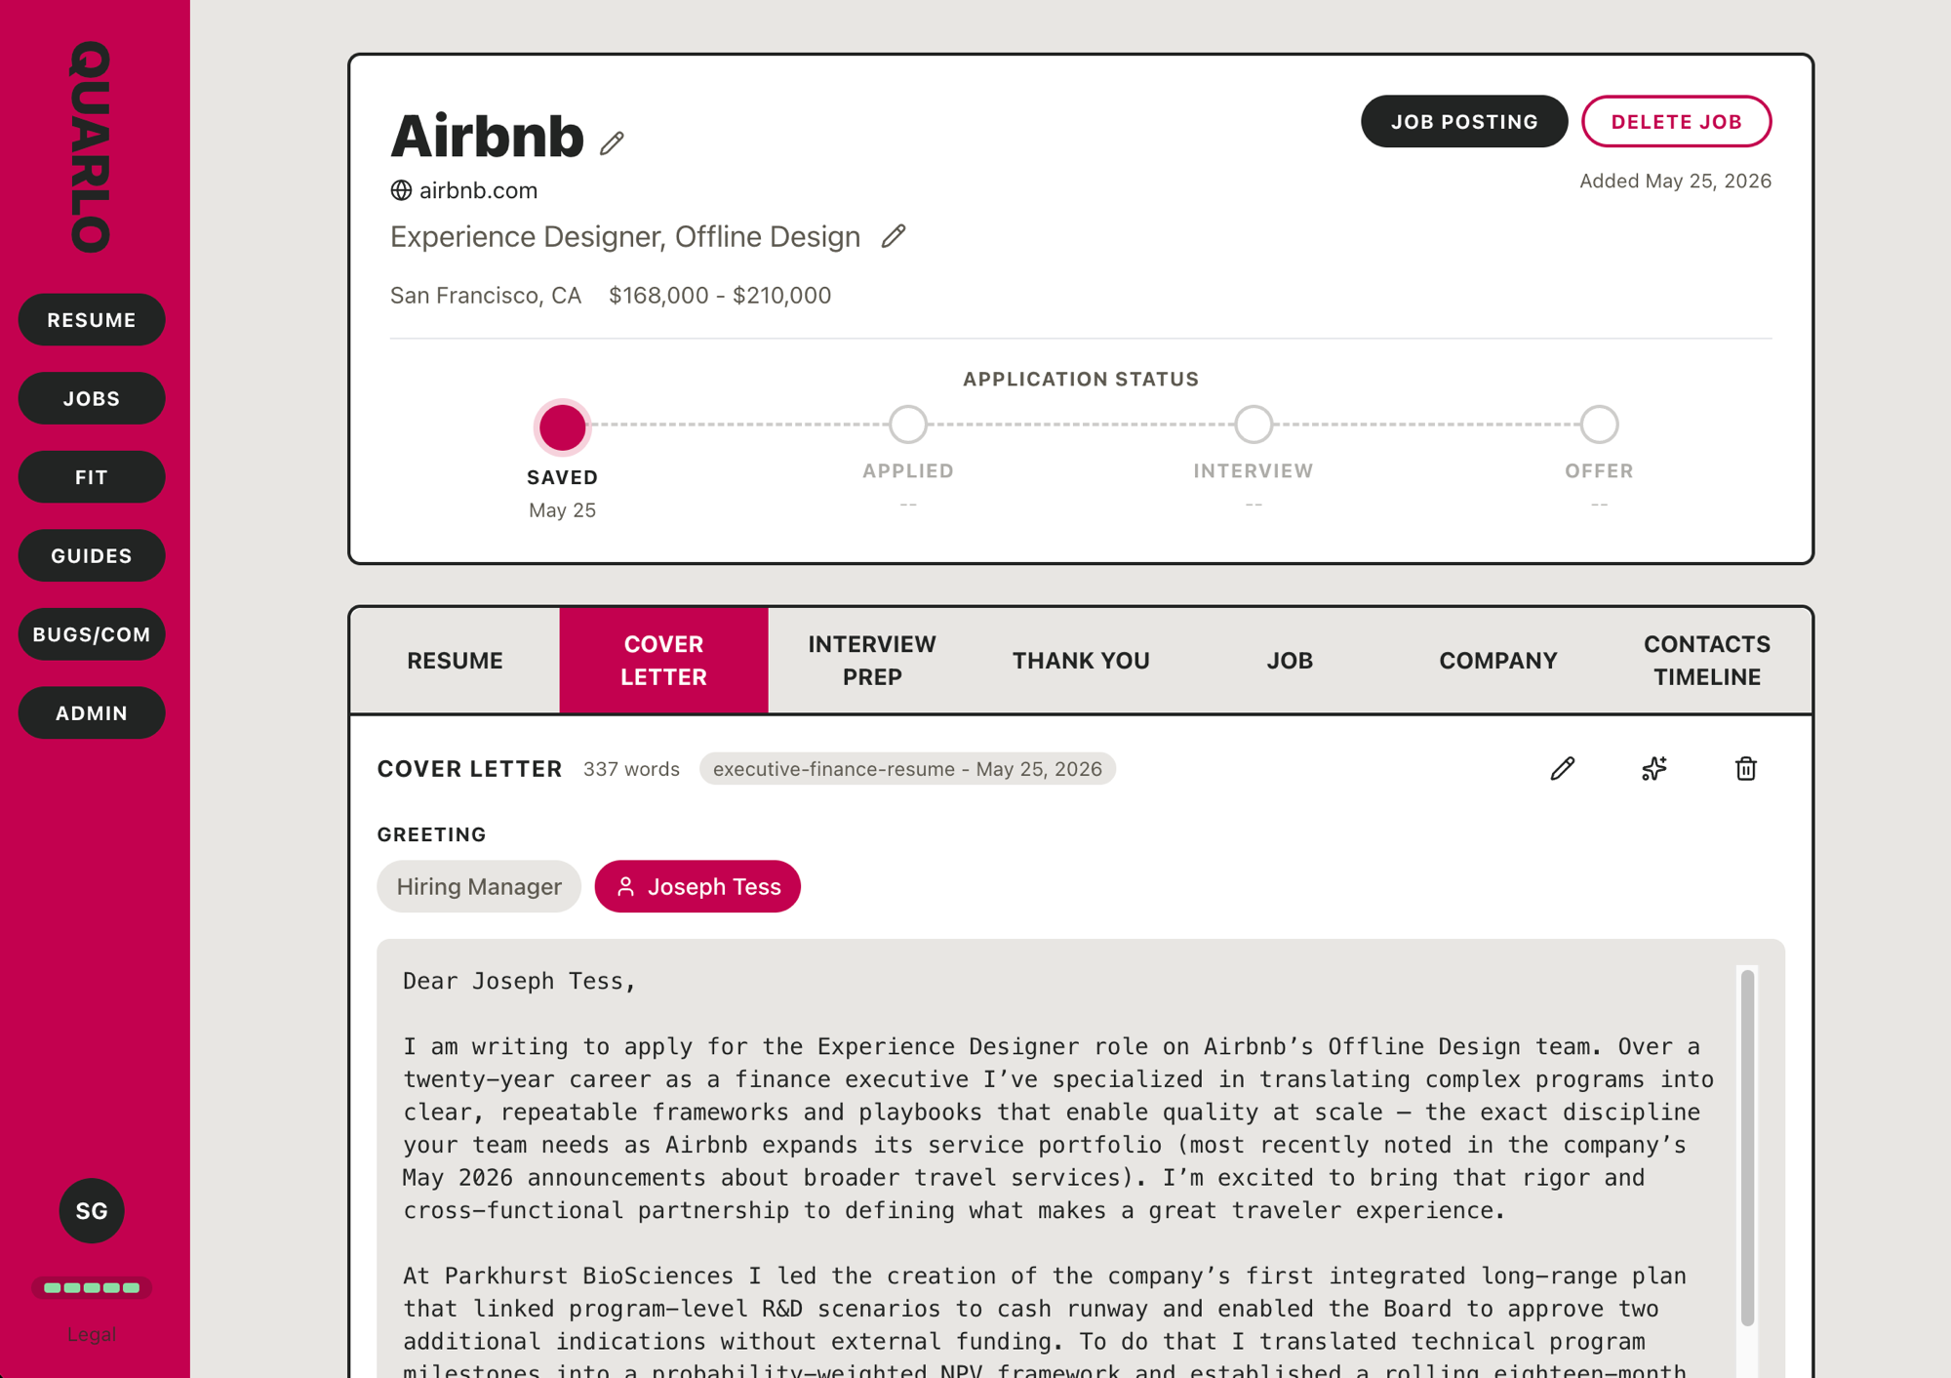This screenshot has height=1378, width=1951.
Task: Click the salary range '$168,000 - $210,000'
Action: point(720,296)
